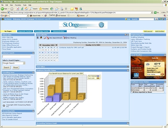This screenshot has width=168, height=128.
Task: Open the Google toolbar search box dropdown
Action: click(x=28, y=15)
